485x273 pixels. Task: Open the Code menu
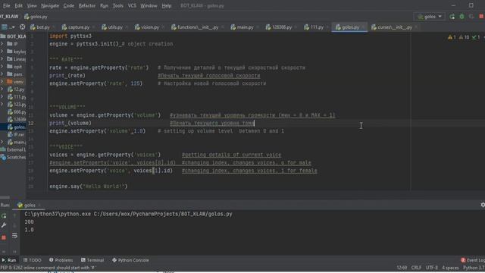(68, 5)
